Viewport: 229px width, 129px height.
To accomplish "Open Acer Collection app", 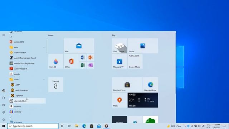I will [x=27, y=53].
